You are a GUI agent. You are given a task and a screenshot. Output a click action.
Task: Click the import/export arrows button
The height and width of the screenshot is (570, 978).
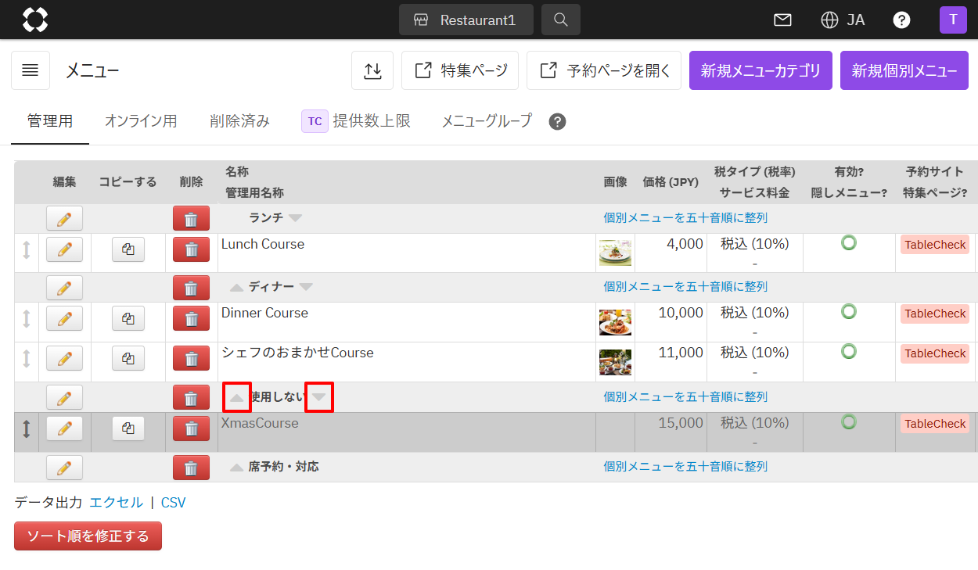pos(372,70)
